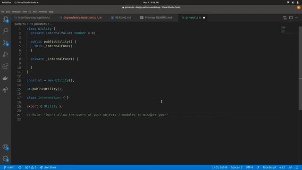Expand the breadcrumb ellipsis symbol list
Screen dimensions: 302x170
51,24
